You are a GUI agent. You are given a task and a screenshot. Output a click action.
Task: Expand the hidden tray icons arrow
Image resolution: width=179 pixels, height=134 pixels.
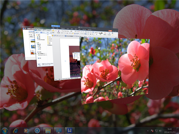pyautogui.click(x=147, y=131)
